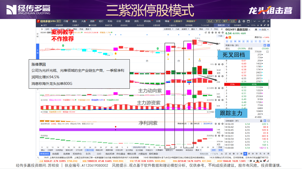Click 保存 to save indicator template
The height and width of the screenshot is (169, 302).
click(214, 150)
